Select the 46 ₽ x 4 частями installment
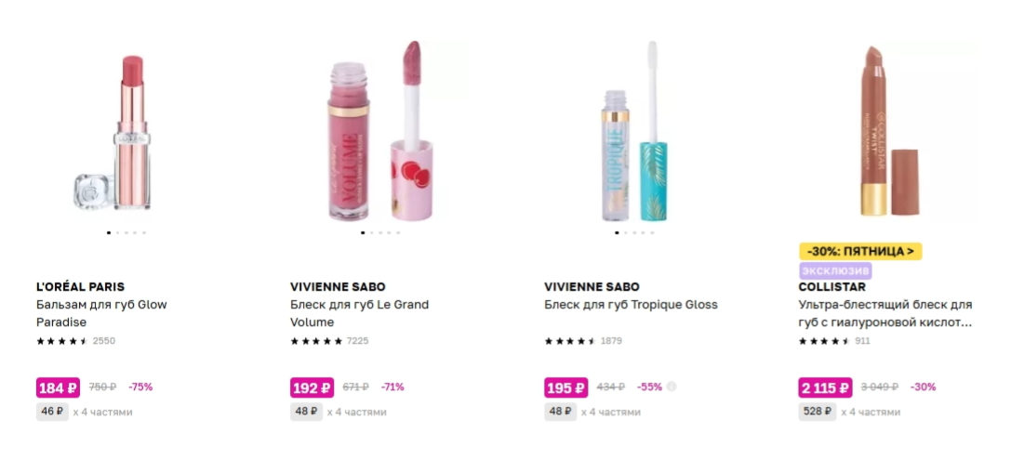Viewport: 1011px width, 473px height. click(x=85, y=412)
